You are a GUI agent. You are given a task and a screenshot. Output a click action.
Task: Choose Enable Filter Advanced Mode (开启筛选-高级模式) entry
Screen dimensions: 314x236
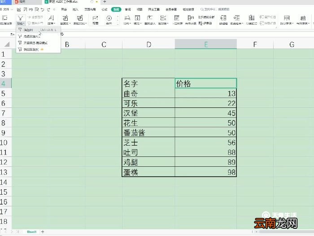(x=38, y=43)
